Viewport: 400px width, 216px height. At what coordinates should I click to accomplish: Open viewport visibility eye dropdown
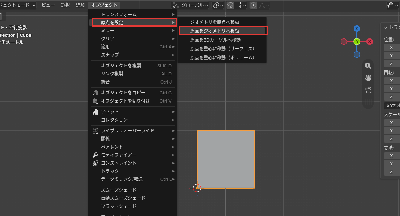(393, 5)
